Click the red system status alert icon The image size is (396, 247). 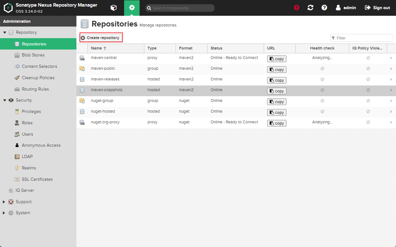tap(297, 8)
